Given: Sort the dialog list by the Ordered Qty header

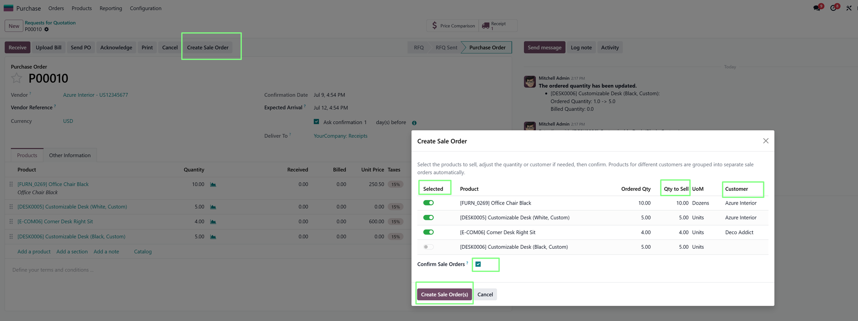Looking at the screenshot, I should tap(636, 189).
